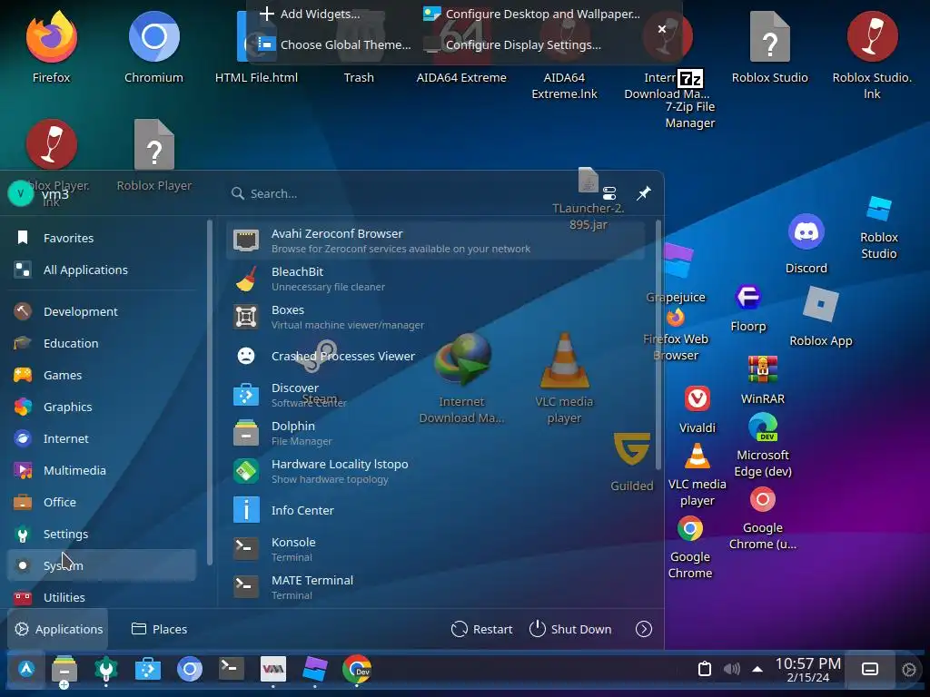Screen dimensions: 930x697
Task: Launch MATE Terminal entry
Action: [x=435, y=587]
